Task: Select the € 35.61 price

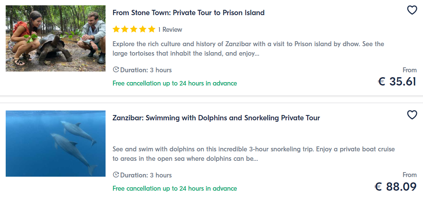Action: coord(397,81)
